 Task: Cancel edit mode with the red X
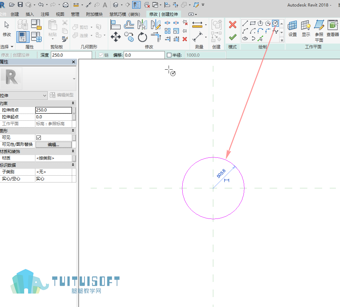click(233, 25)
